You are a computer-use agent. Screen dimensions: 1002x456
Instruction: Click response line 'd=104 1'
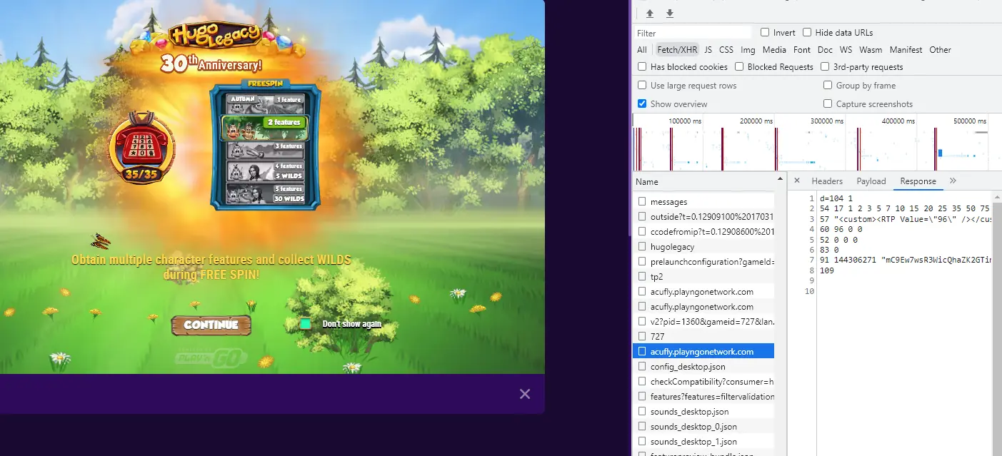click(836, 198)
